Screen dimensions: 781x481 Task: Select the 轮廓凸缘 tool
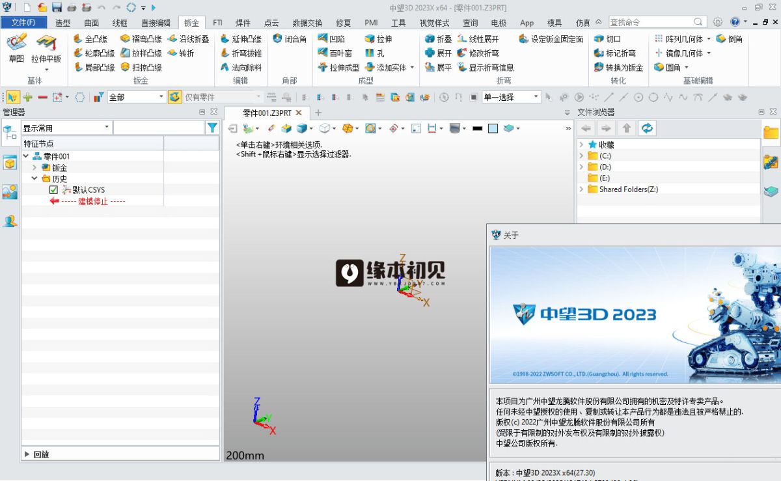pyautogui.click(x=94, y=53)
